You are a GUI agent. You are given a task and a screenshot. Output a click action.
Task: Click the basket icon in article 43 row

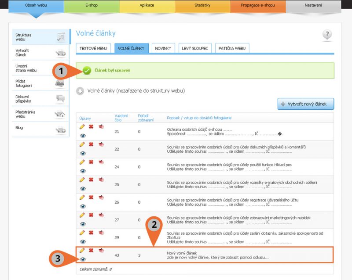[101, 250]
